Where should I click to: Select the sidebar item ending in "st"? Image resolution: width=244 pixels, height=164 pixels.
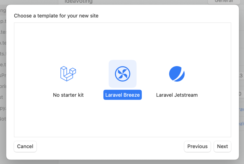pyautogui.click(x=2, y=97)
